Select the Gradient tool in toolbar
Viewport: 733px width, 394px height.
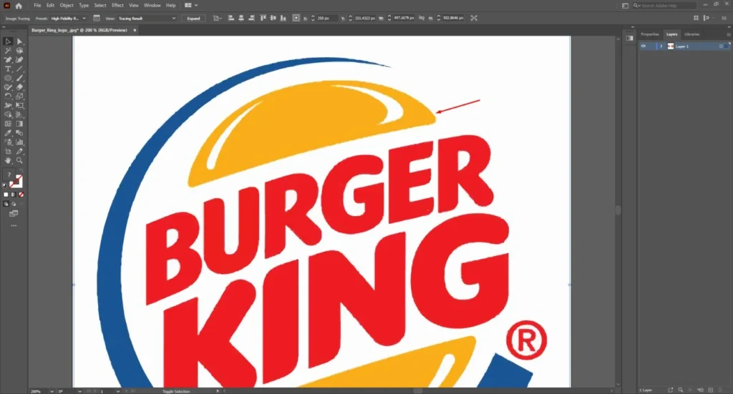19,124
